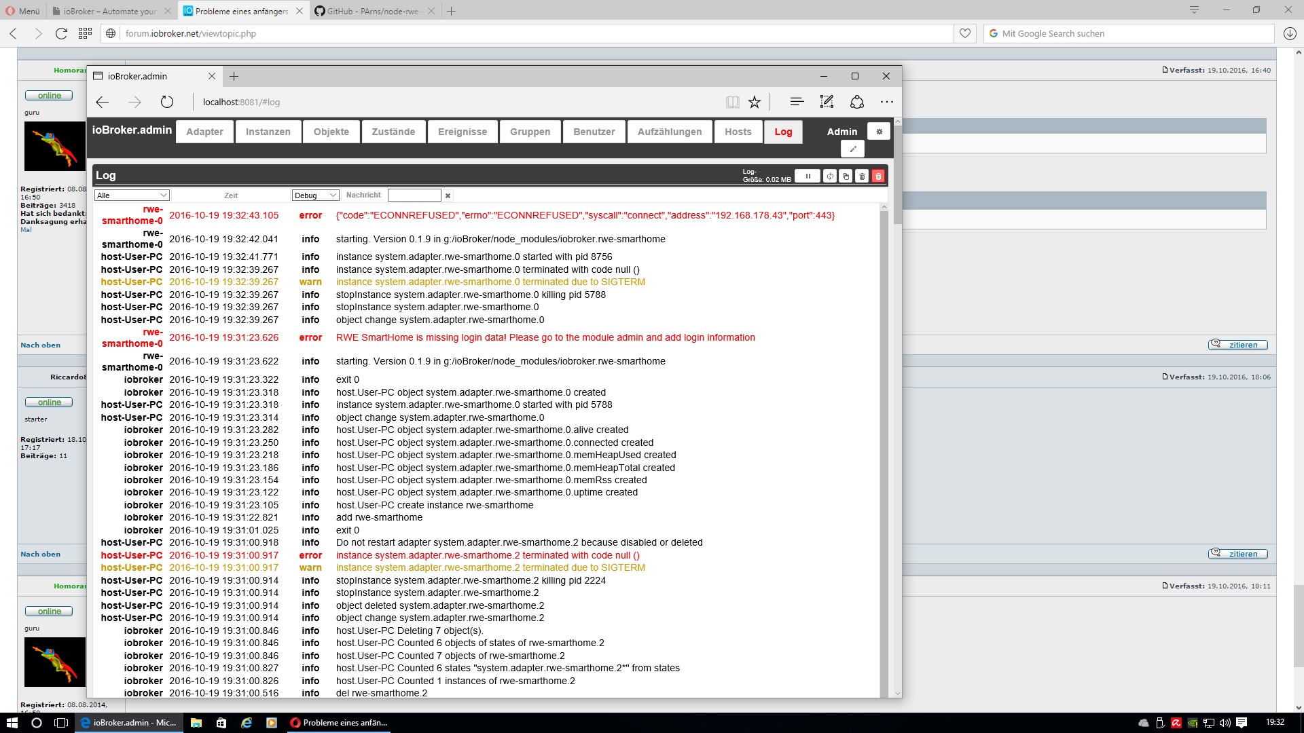Image resolution: width=1304 pixels, height=733 pixels.
Task: Click the red trash delete-log icon
Action: (878, 176)
